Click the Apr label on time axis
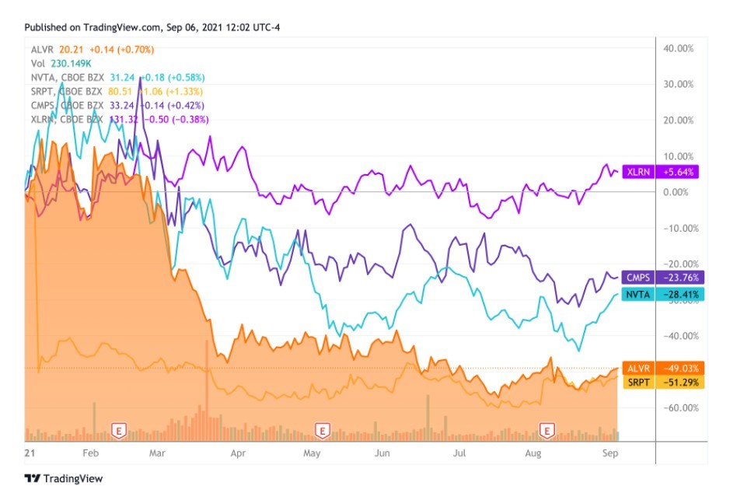 click(x=238, y=453)
